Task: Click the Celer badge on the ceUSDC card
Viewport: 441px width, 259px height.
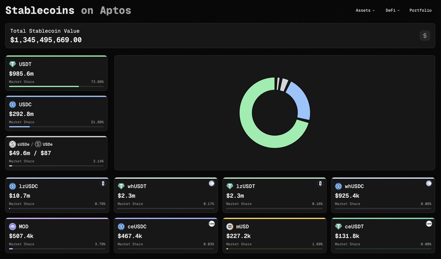Action: (212, 224)
